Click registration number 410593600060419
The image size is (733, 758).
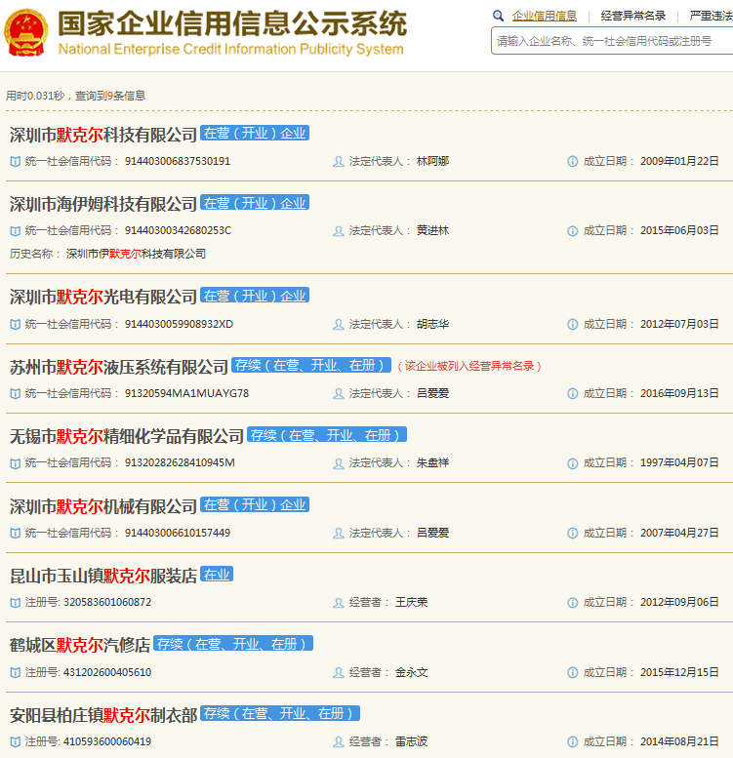point(107,742)
